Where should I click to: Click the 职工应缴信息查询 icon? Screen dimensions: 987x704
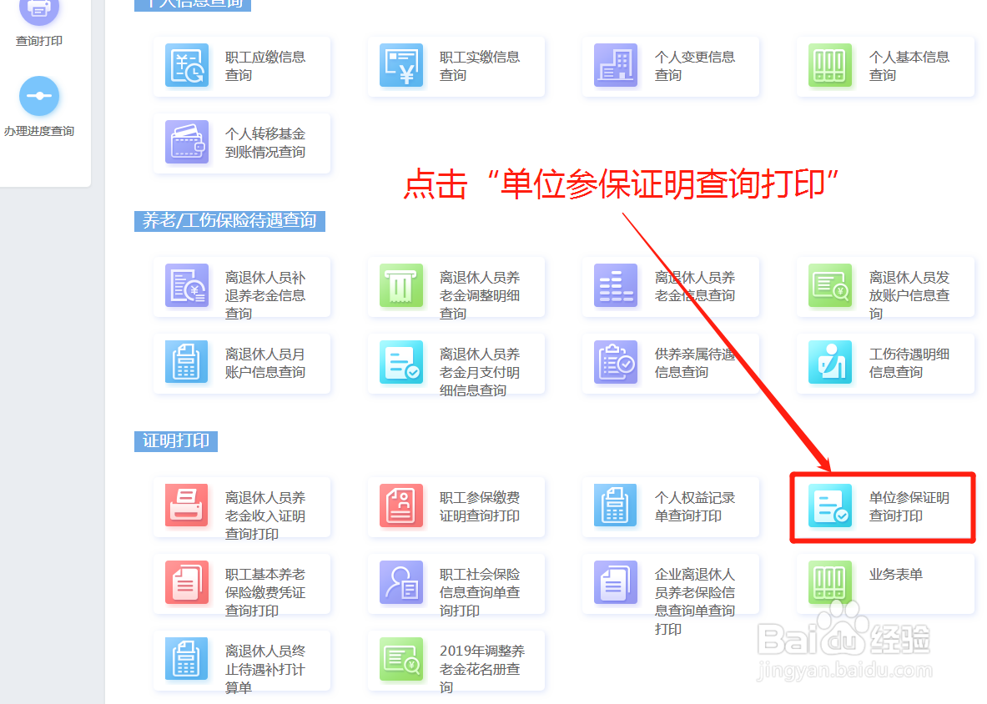point(187,65)
